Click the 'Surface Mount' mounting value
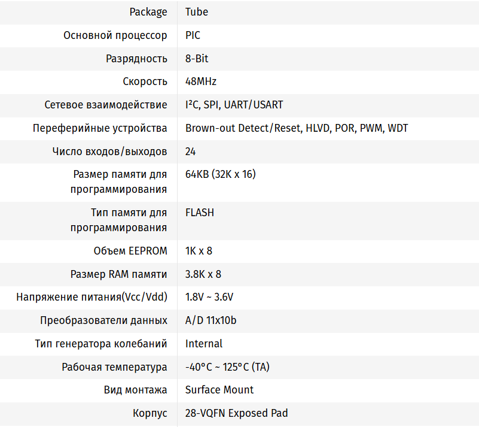The image size is (479, 427). click(x=219, y=390)
